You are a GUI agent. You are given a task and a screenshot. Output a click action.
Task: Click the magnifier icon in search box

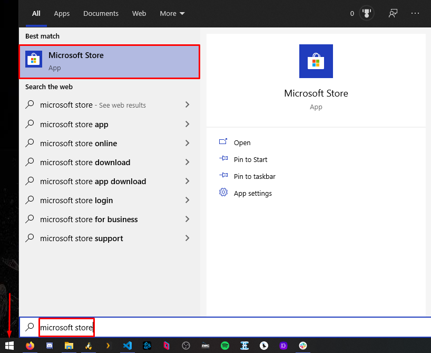(30, 327)
